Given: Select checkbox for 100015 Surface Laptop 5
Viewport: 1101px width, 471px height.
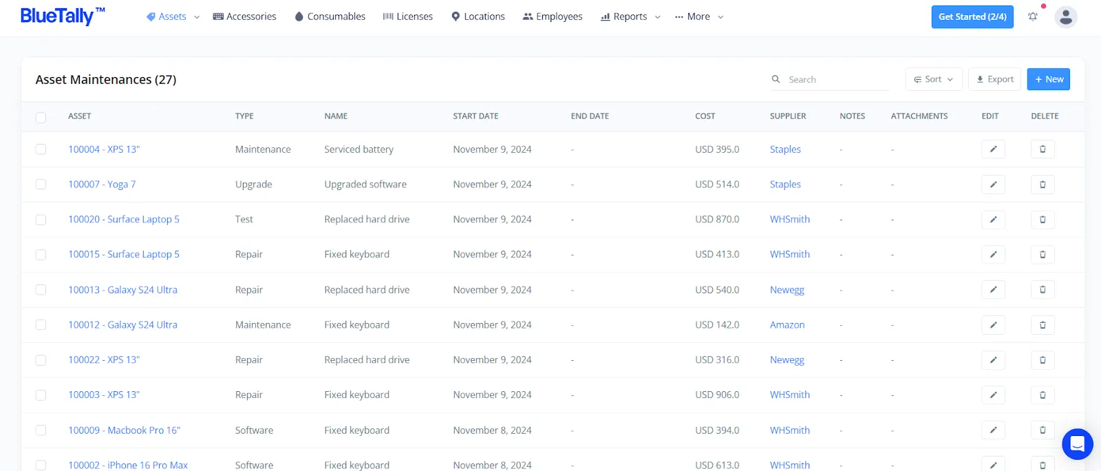Looking at the screenshot, I should coord(41,255).
